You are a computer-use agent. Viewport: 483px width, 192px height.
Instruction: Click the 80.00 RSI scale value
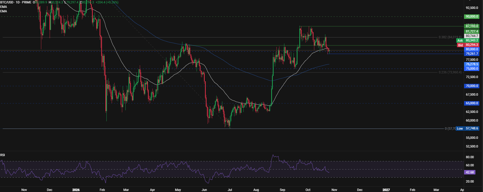[x=470, y=157]
